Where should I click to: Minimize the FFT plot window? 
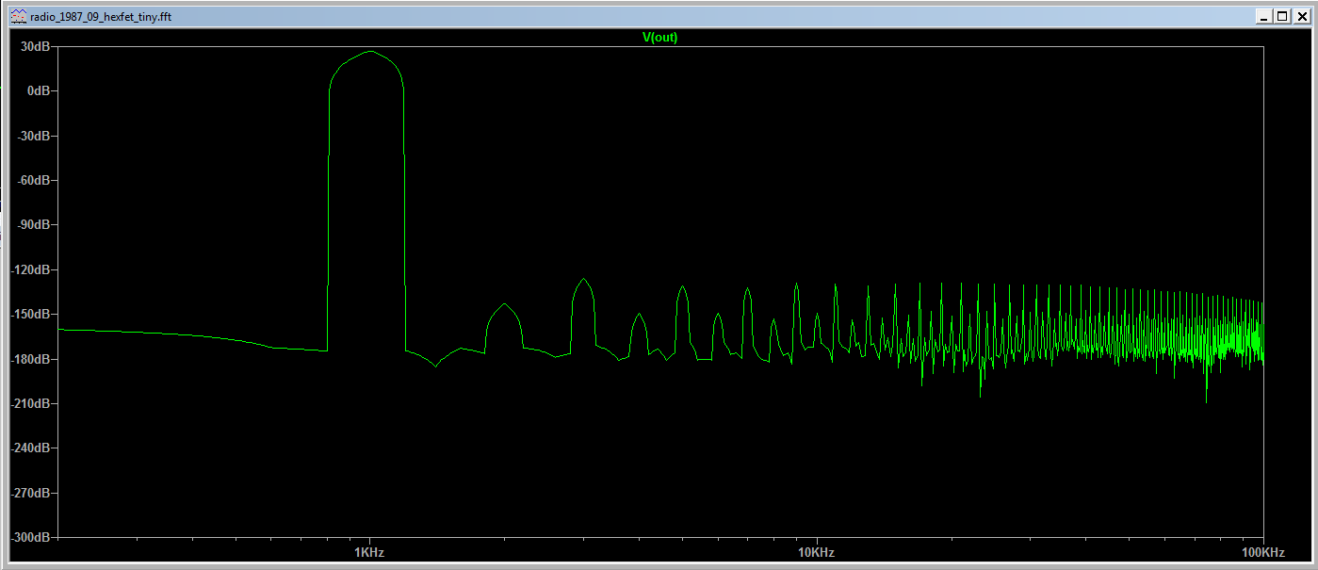click(x=1265, y=17)
